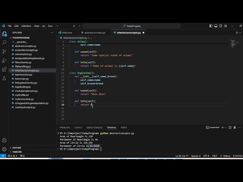
Task: Open the Explorer view in activity bar
Action: pos(4,34)
